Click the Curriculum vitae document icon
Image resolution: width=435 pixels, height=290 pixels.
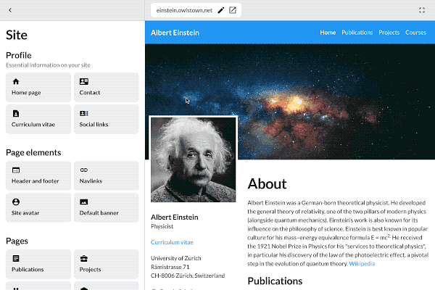(16, 114)
